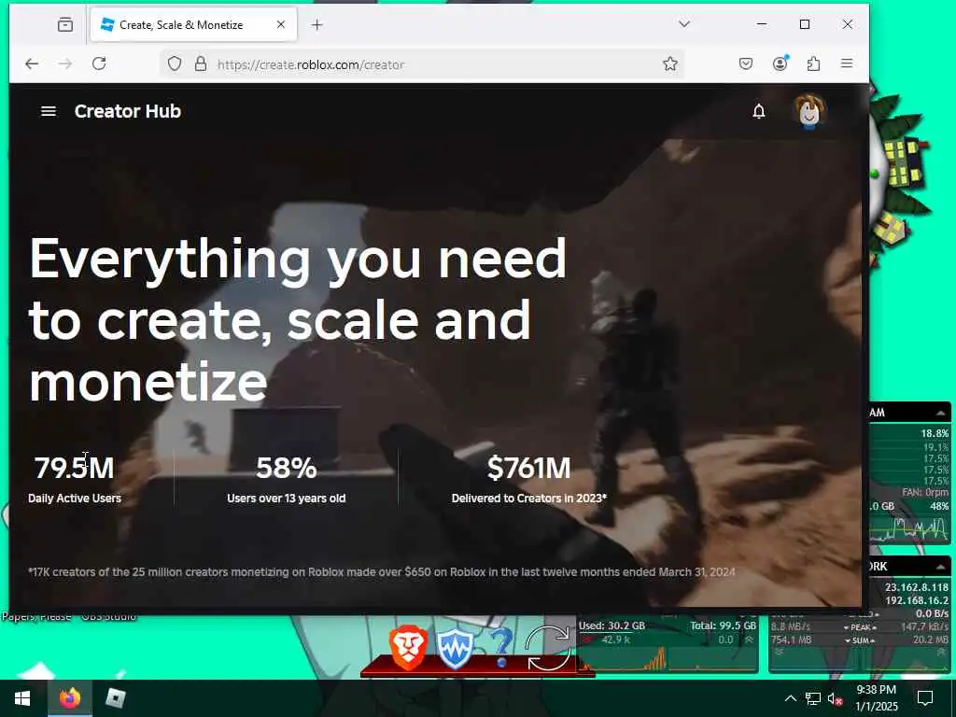Save page to Pocket
956x717 pixels.
pos(746,63)
